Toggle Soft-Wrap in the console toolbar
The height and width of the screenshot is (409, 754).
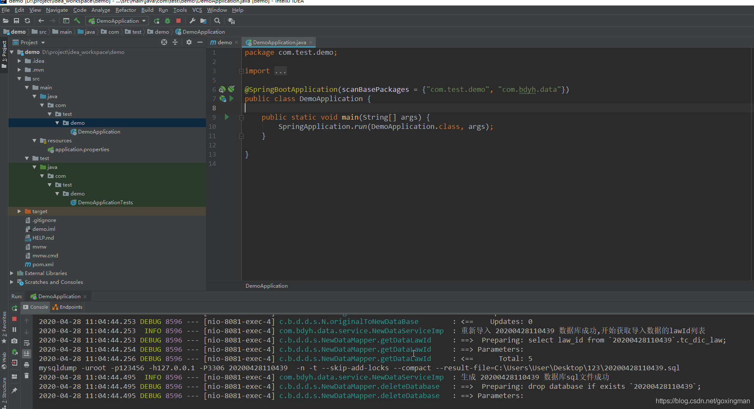(x=27, y=342)
